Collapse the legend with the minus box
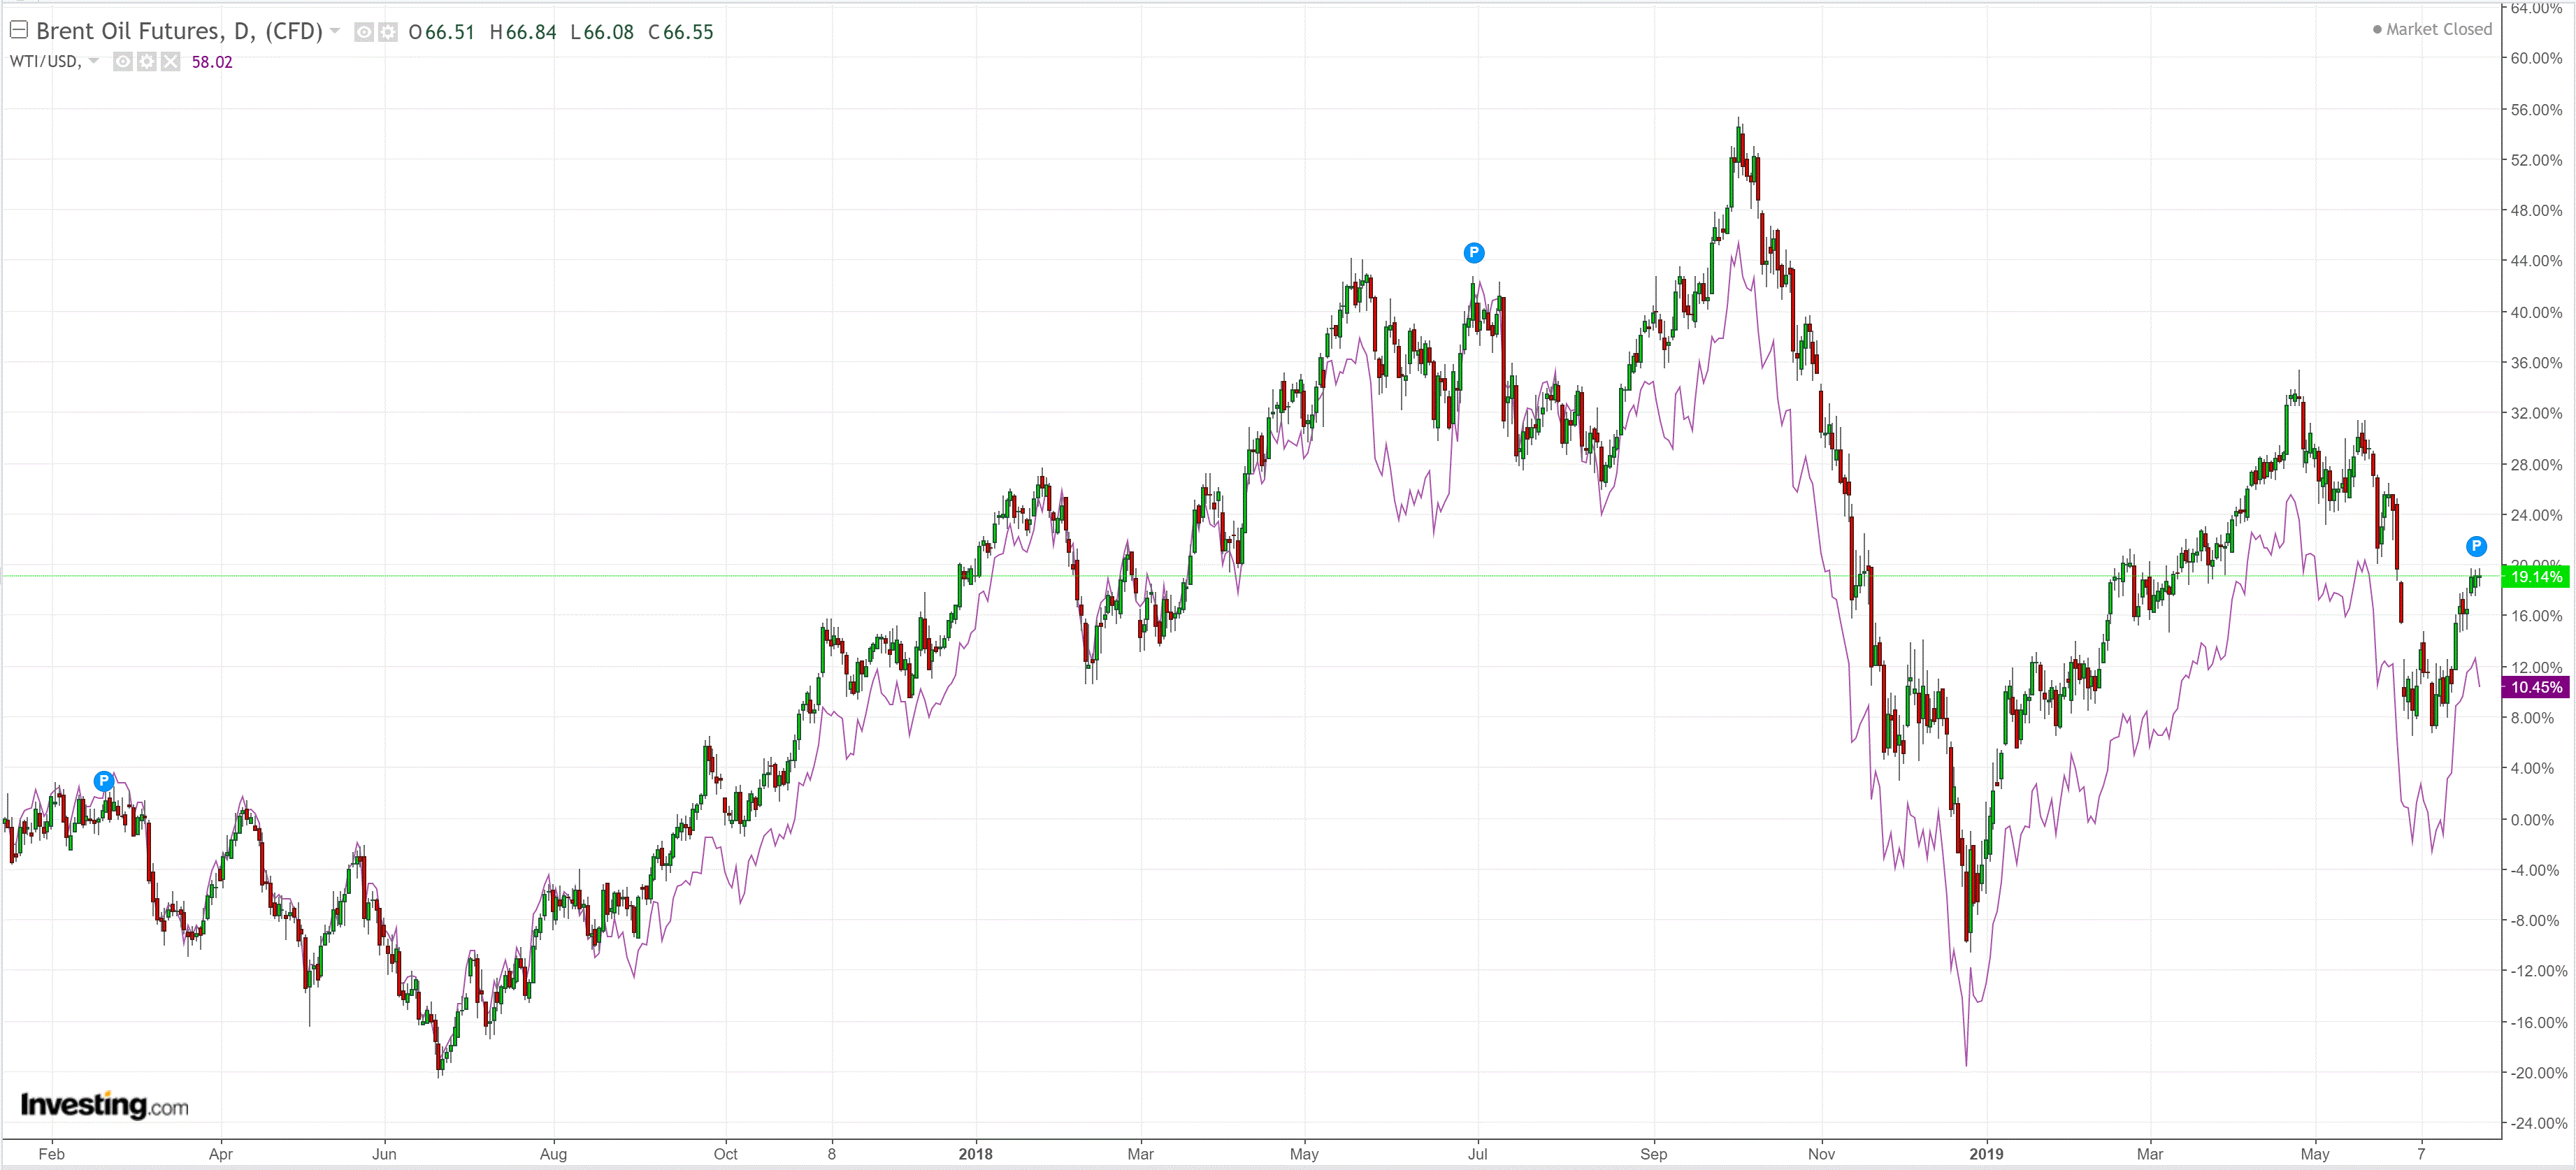The image size is (2576, 1170). 18,30
